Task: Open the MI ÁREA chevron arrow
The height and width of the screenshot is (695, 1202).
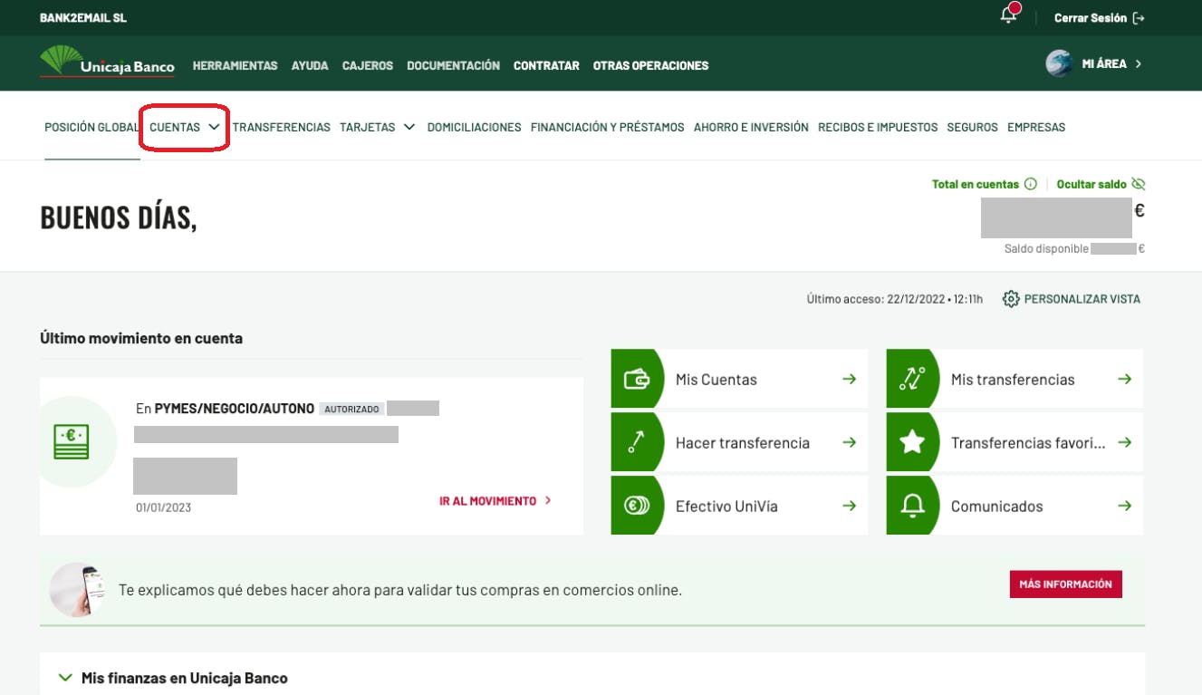Action: tap(1139, 64)
